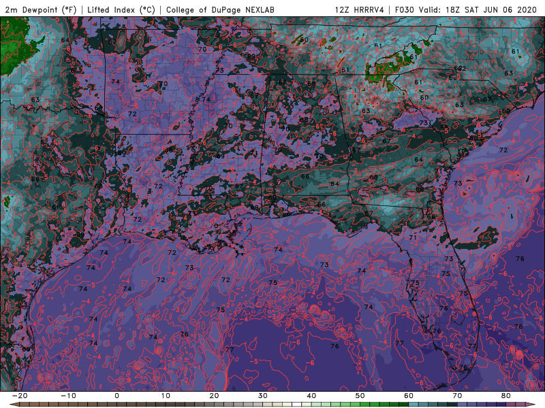The height and width of the screenshot is (408, 545).
Task: Click the 70 tick label on color bar
Action: 457,396
